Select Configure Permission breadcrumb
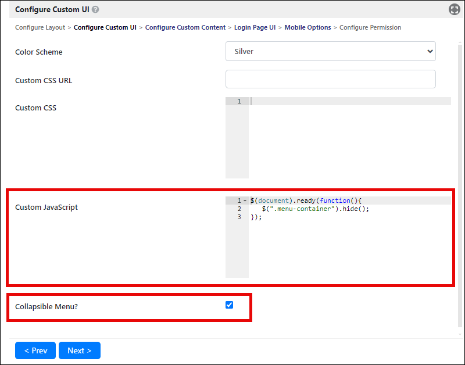Image resolution: width=465 pixels, height=365 pixels. tap(370, 27)
